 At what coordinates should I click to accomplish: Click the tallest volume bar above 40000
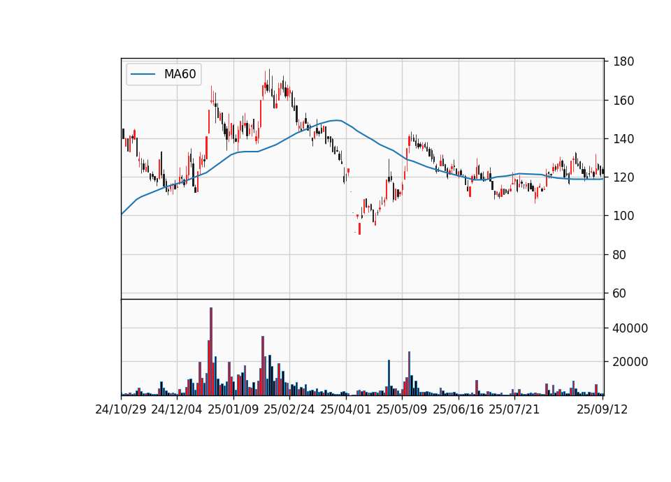pyautogui.click(x=211, y=351)
